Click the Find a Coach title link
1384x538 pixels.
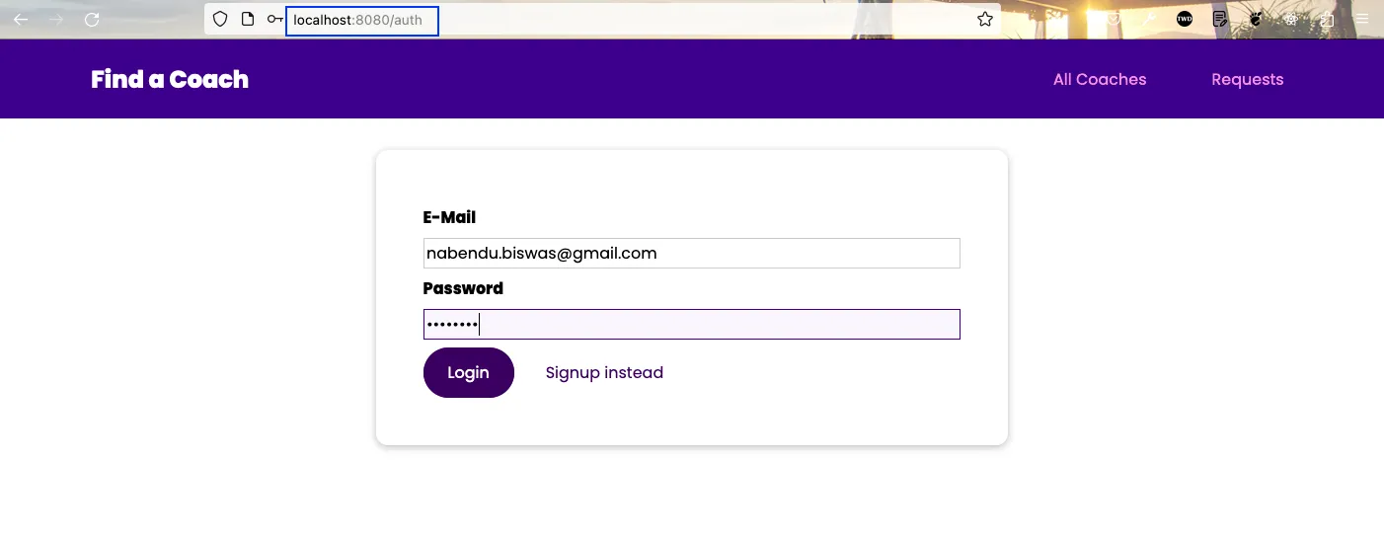(170, 80)
